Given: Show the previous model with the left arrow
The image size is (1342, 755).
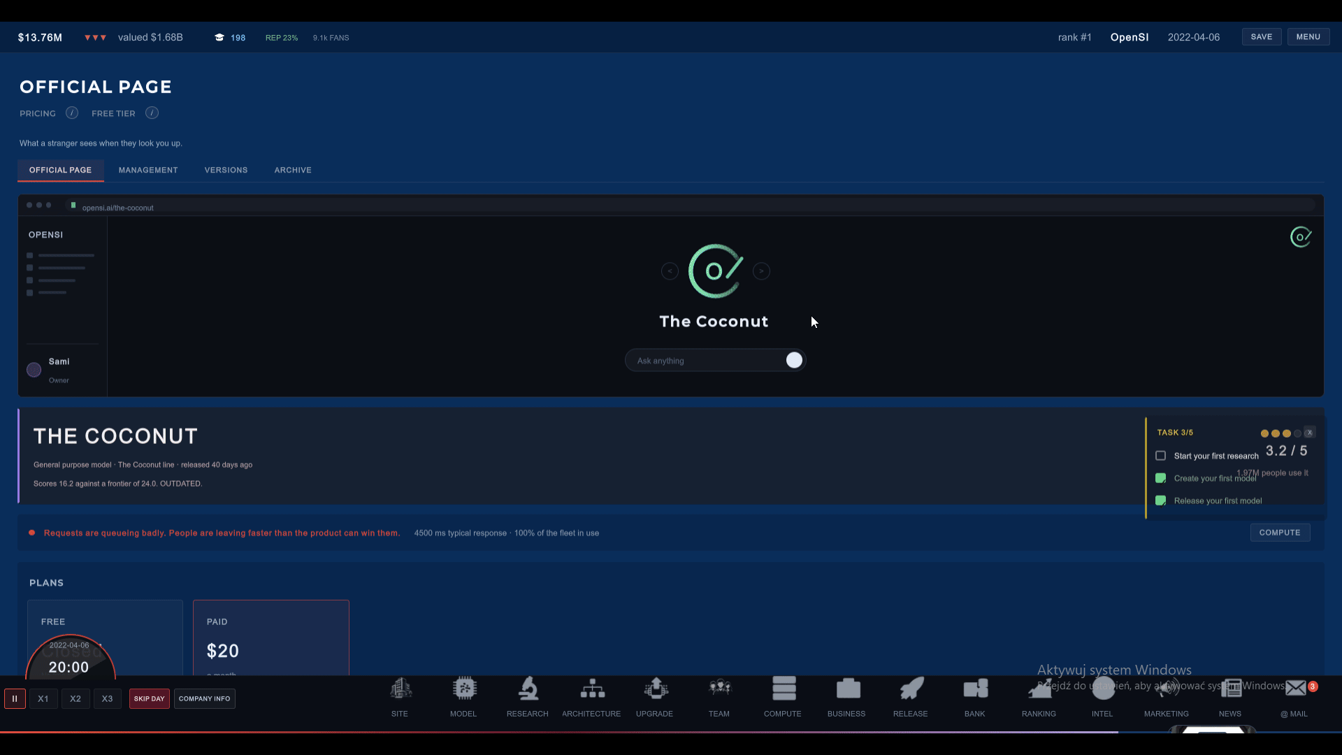Looking at the screenshot, I should (x=670, y=271).
